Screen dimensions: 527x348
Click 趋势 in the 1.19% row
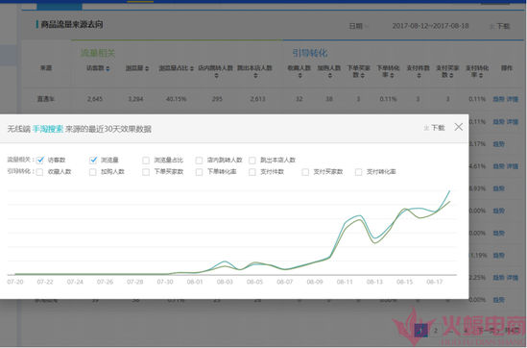pyautogui.click(x=498, y=256)
